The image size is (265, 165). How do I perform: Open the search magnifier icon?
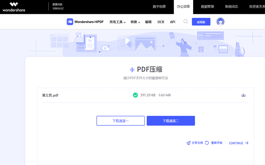pos(185,22)
